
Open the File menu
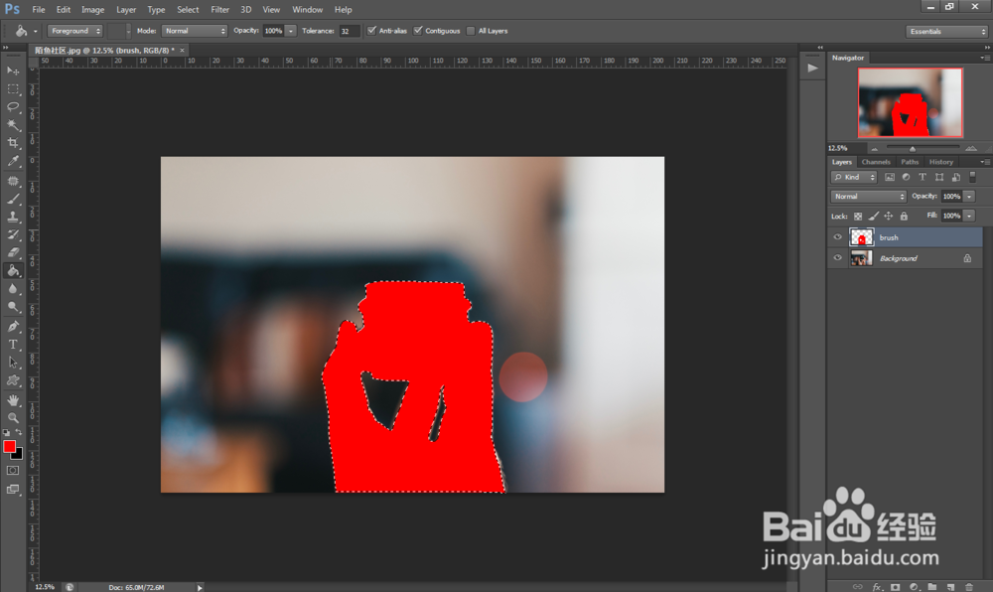click(x=39, y=10)
